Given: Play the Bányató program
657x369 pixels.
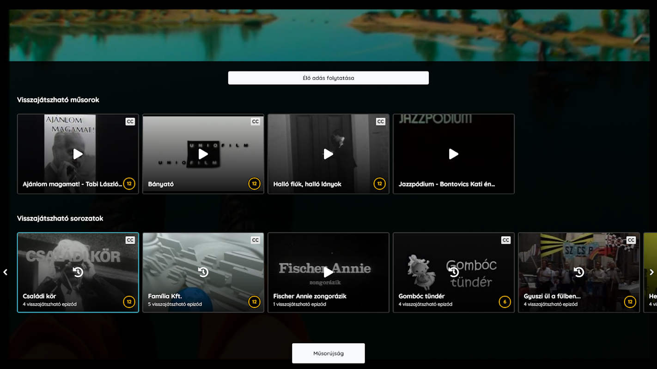Looking at the screenshot, I should (x=203, y=154).
